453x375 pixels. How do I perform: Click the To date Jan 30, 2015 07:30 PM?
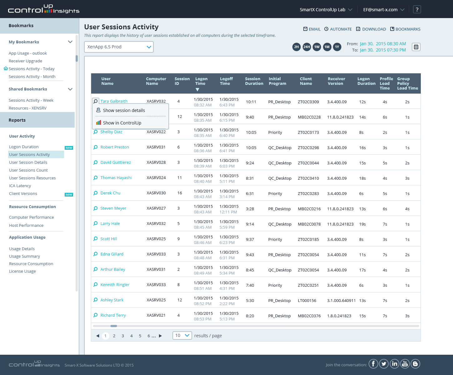click(x=383, y=50)
